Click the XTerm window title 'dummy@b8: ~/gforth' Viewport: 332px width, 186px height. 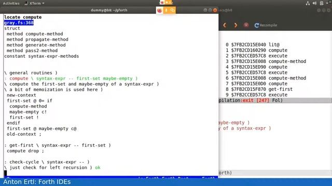pos(109,10)
